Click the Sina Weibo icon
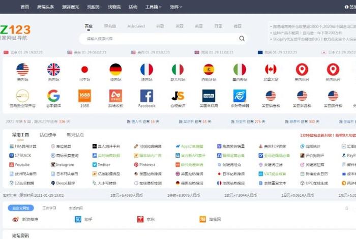 click(15, 219)
